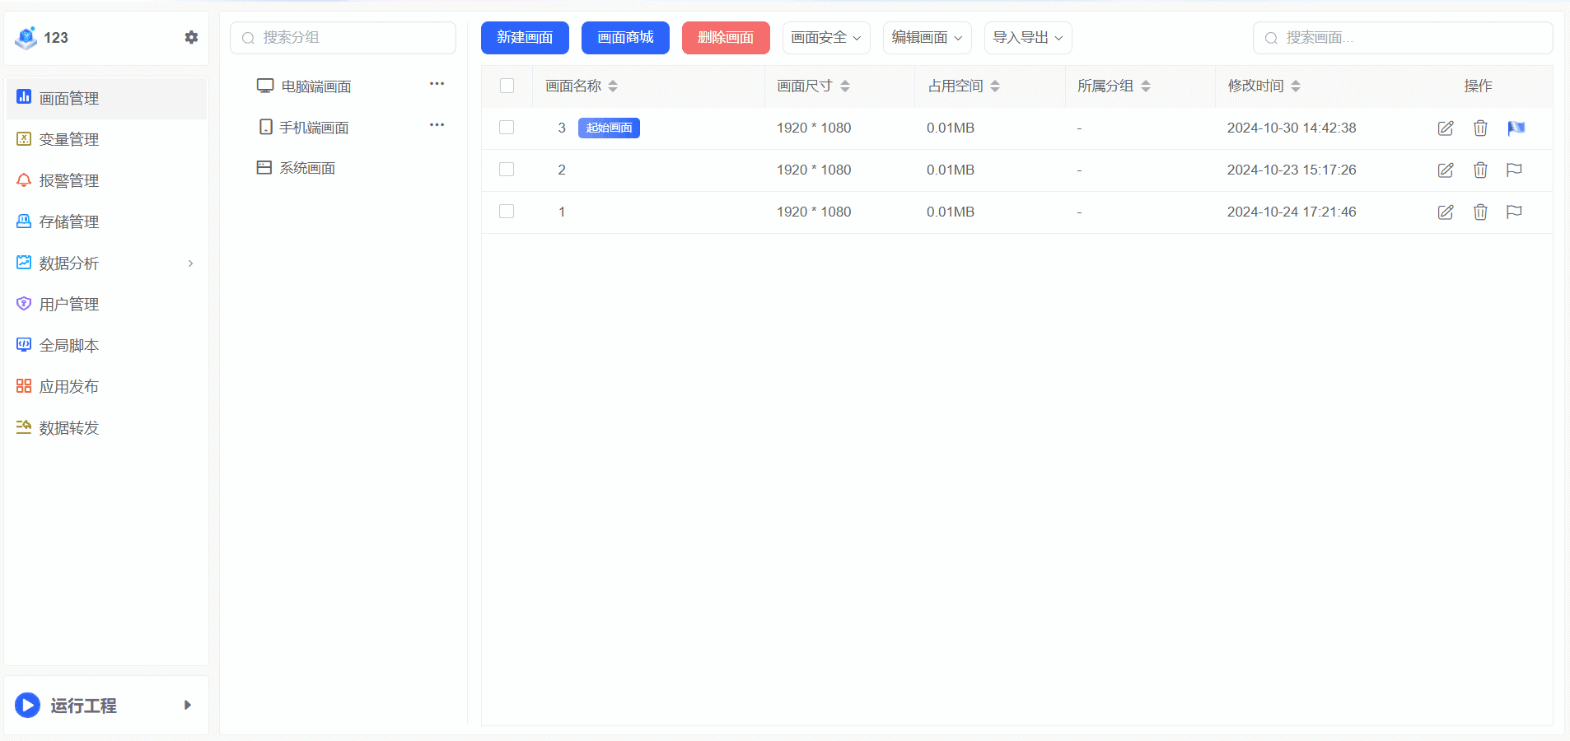
Task: Click the run project play icon
Action: pos(27,706)
